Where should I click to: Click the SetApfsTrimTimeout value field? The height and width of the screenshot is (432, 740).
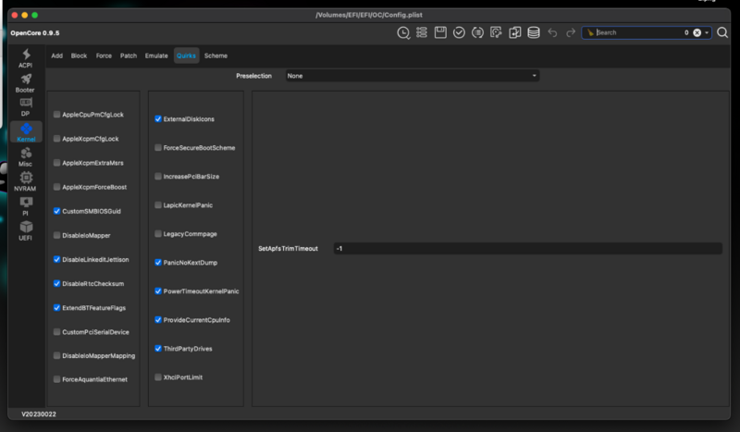click(x=527, y=249)
